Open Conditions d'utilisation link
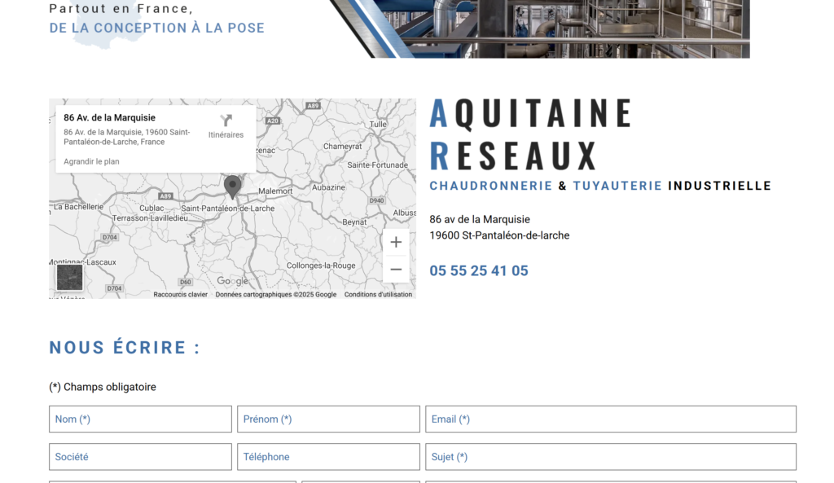This screenshot has height=483, width=834. [380, 293]
